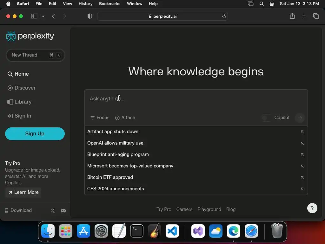Click Sign In in the sidebar

pyautogui.click(x=19, y=116)
